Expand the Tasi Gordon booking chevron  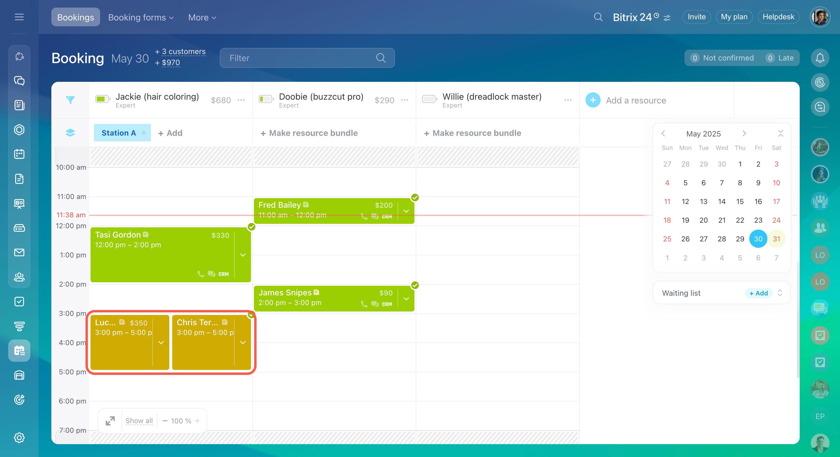pyautogui.click(x=243, y=255)
